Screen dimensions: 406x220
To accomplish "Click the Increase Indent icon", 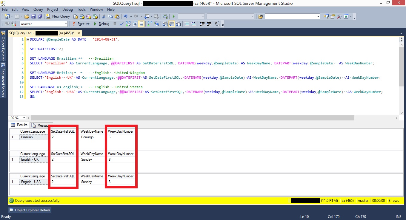I will point(209,24).
